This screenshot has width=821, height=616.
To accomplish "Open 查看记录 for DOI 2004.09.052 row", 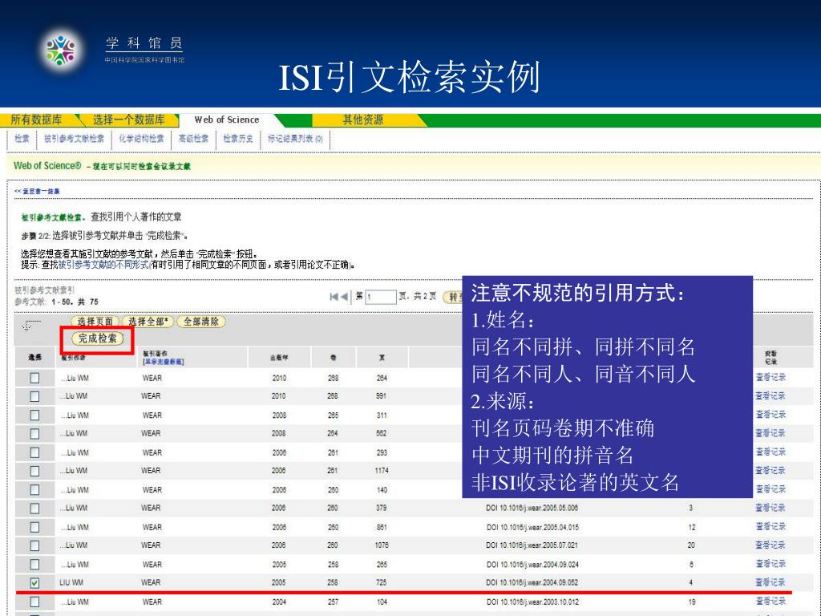I will [770, 582].
